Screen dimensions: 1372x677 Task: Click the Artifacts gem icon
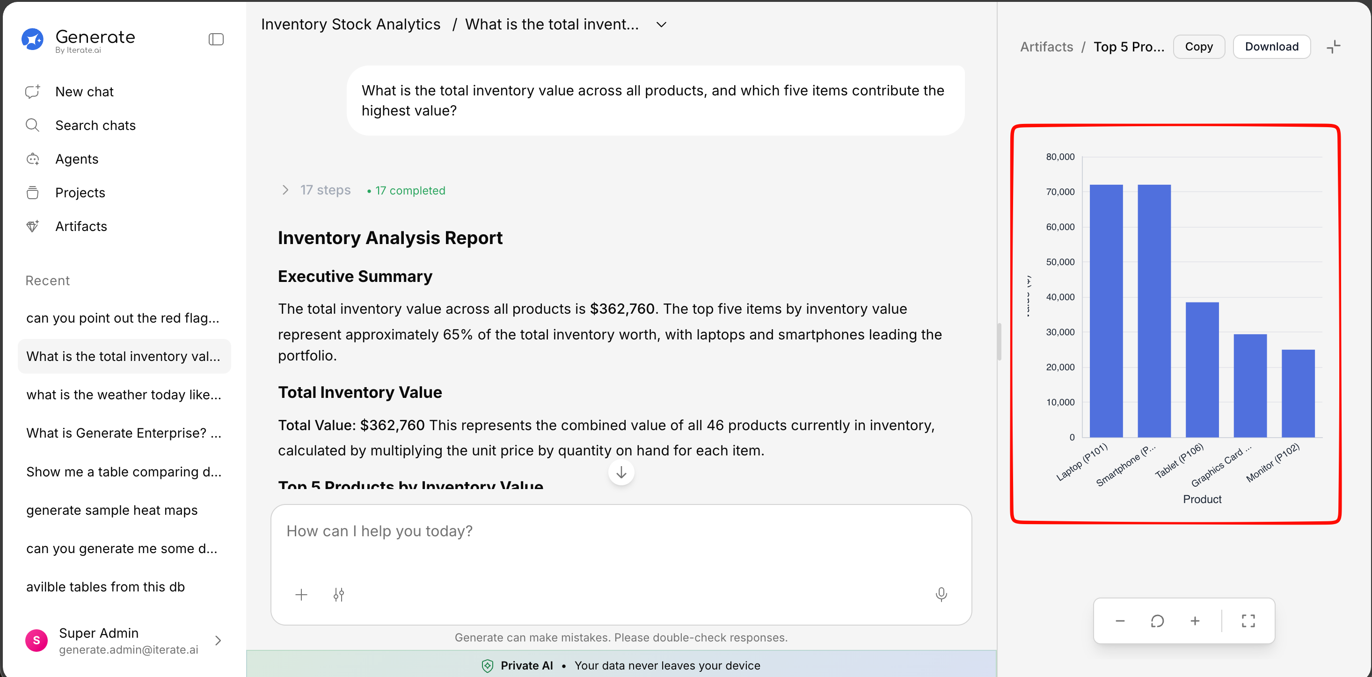pyautogui.click(x=32, y=226)
